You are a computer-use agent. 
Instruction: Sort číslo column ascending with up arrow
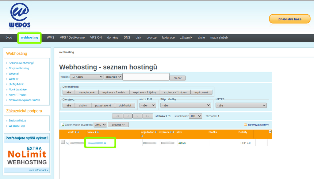tap(76, 132)
